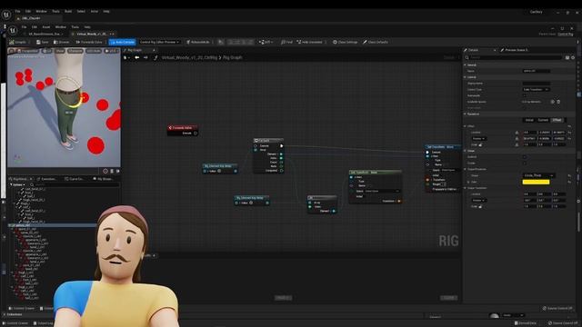This screenshot has height=327, width=582.
Task: Switch to the Execution Stack tab
Action: [x=46, y=179]
